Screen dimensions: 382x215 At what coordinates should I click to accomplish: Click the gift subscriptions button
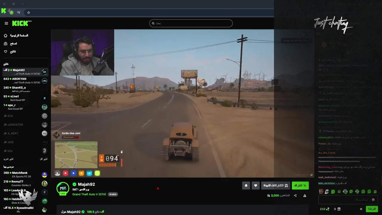(275, 185)
